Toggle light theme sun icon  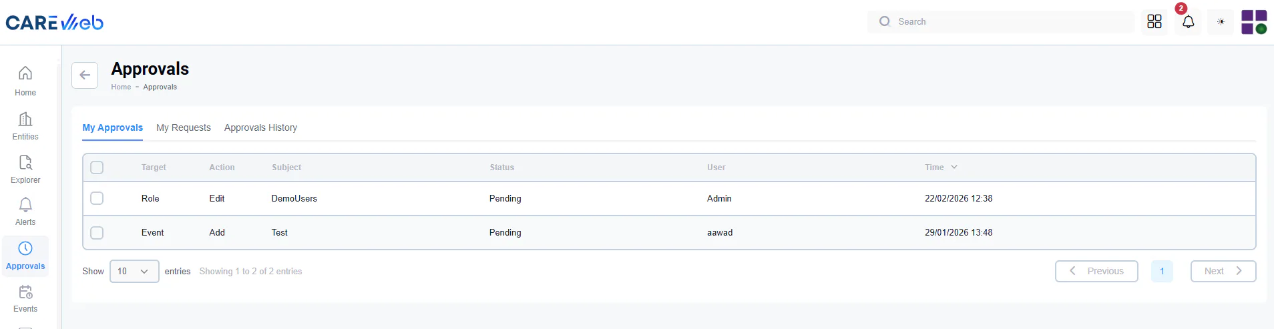(x=1221, y=21)
